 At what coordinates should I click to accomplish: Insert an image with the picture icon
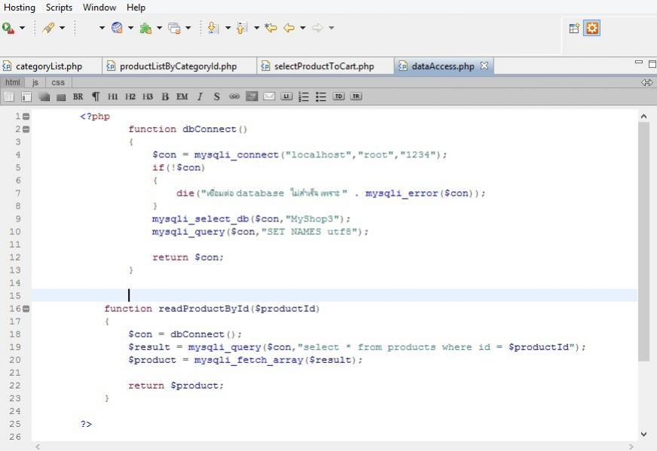[x=252, y=96]
